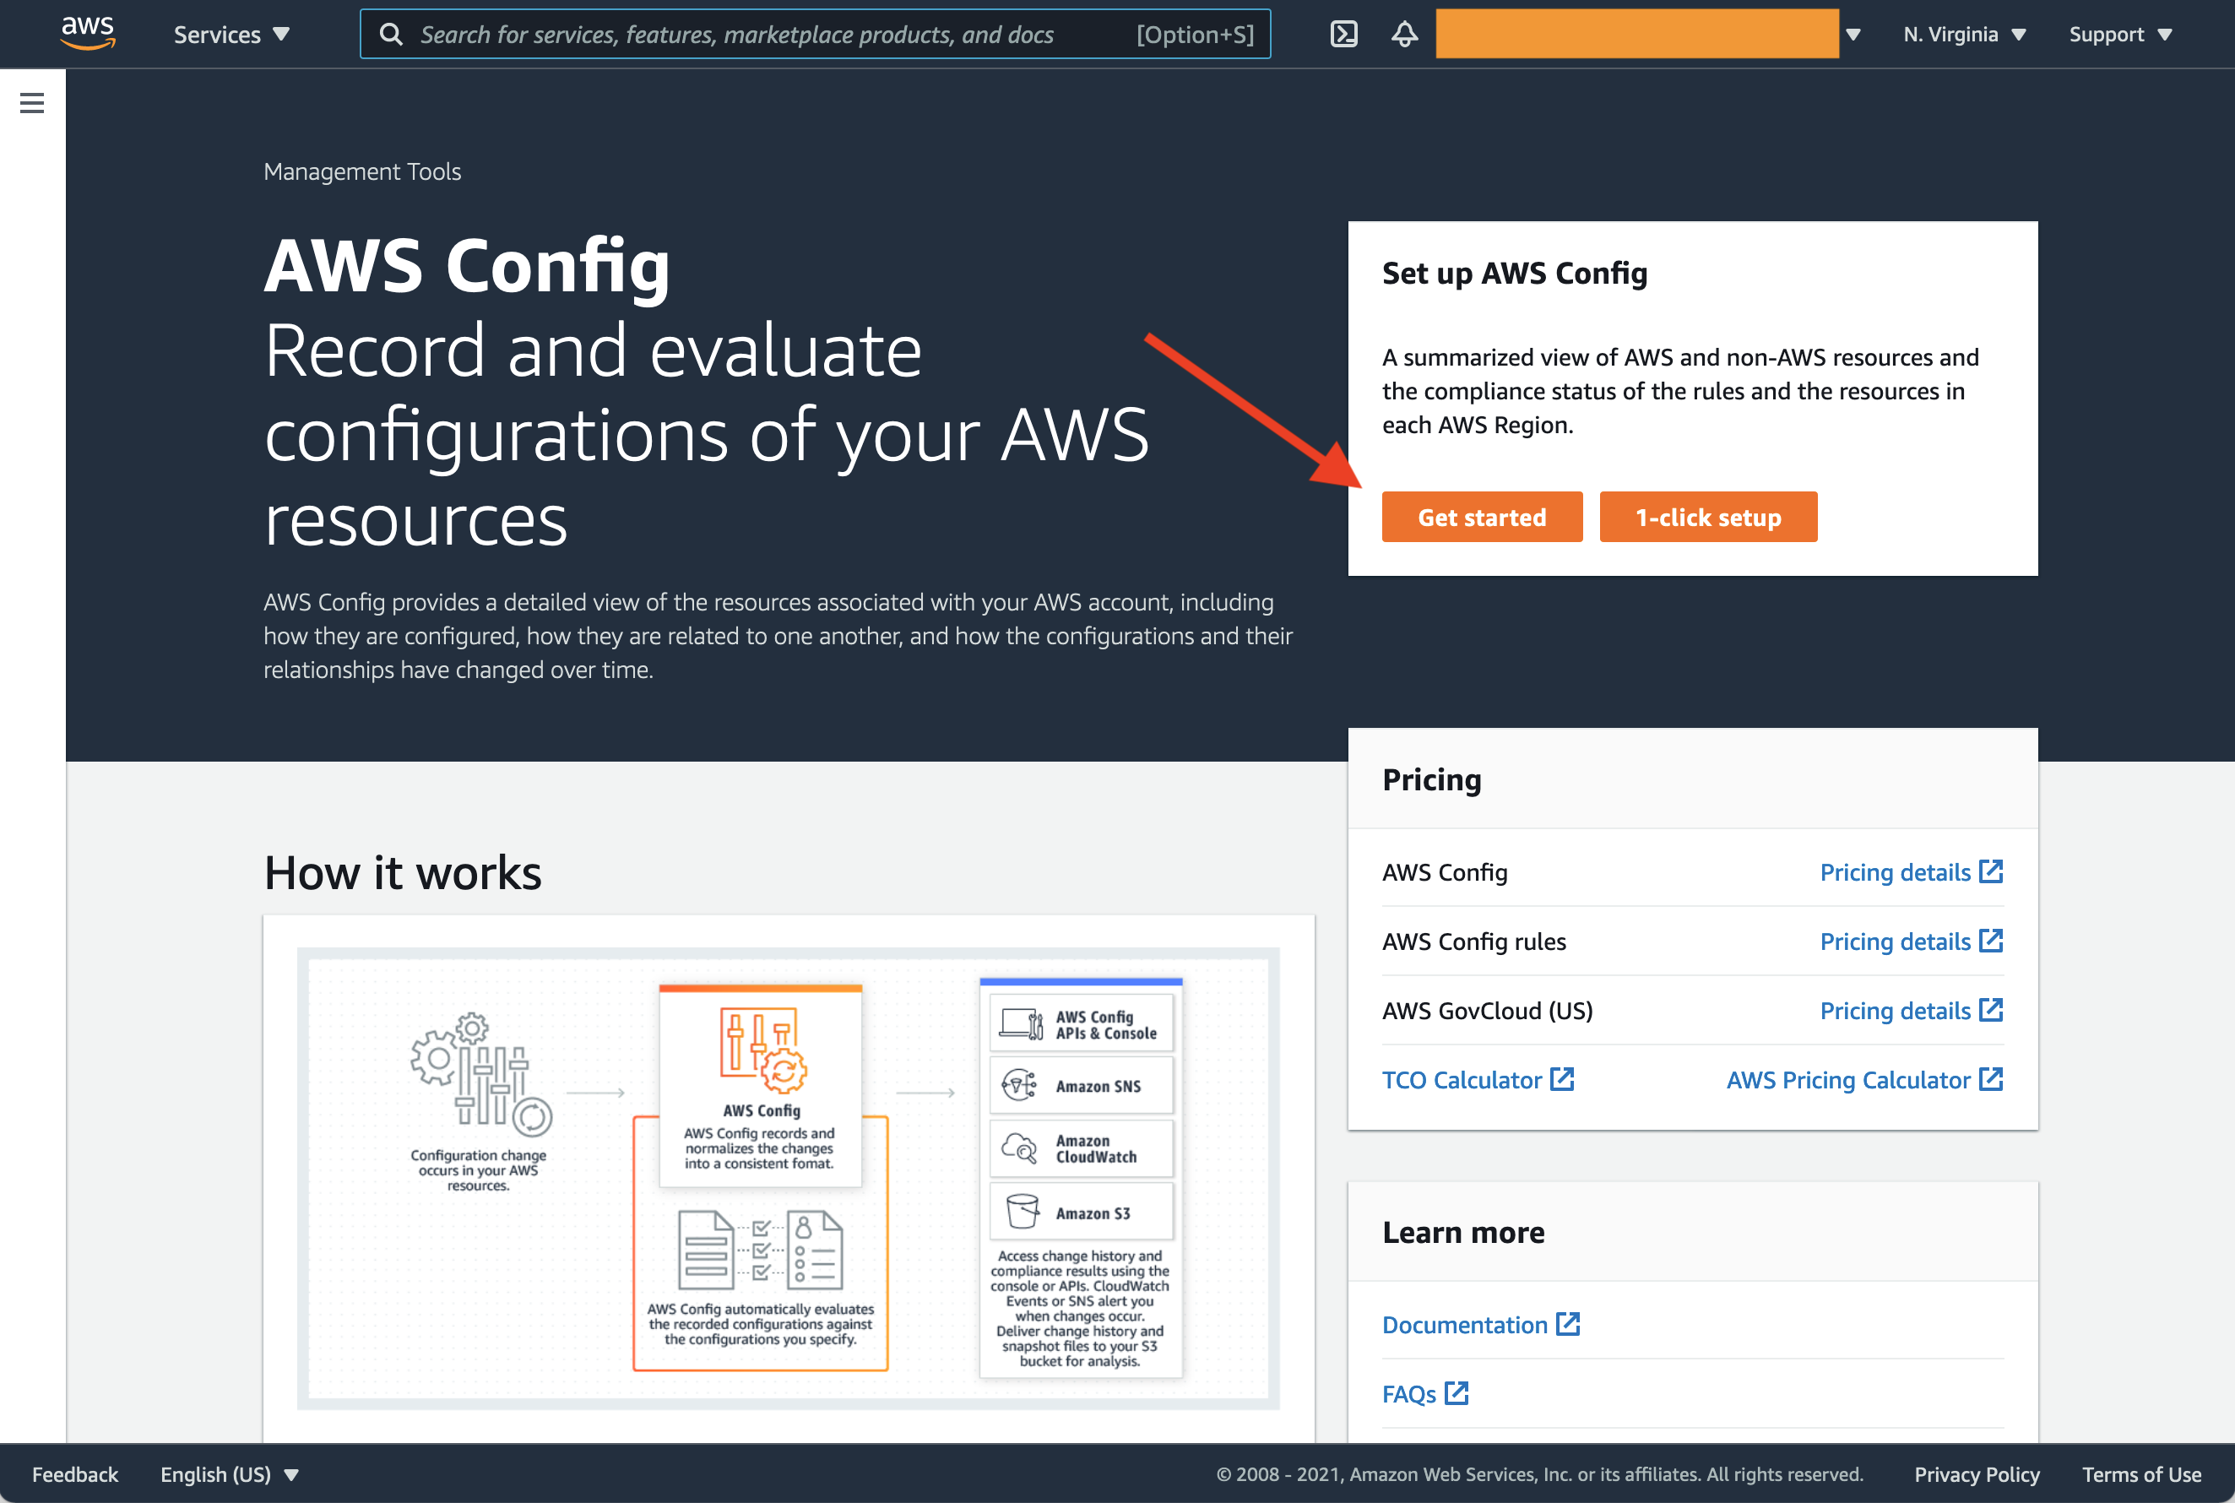Open the Support dropdown menu
Image resolution: width=2235 pixels, height=1503 pixels.
2120,35
